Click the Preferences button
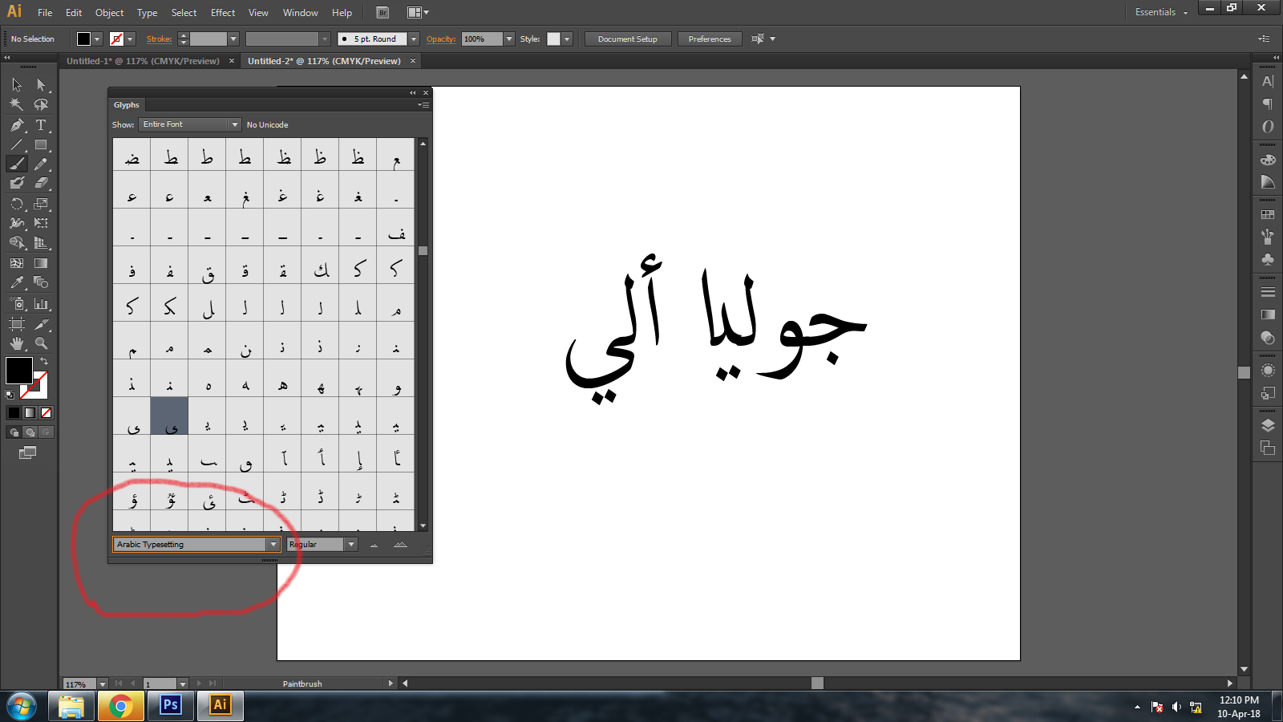 (709, 39)
